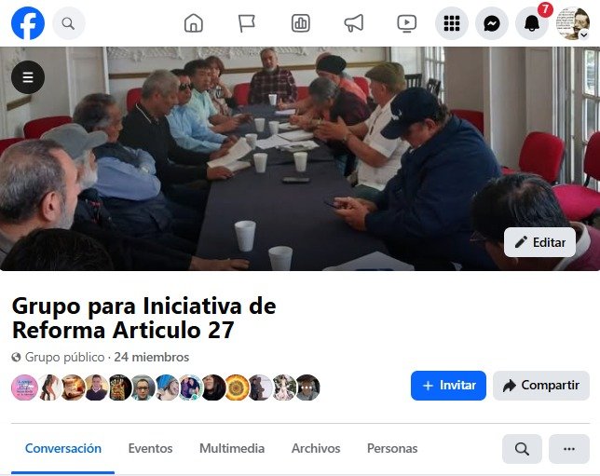Expand the hamburger menu on the cover photo

(28, 77)
